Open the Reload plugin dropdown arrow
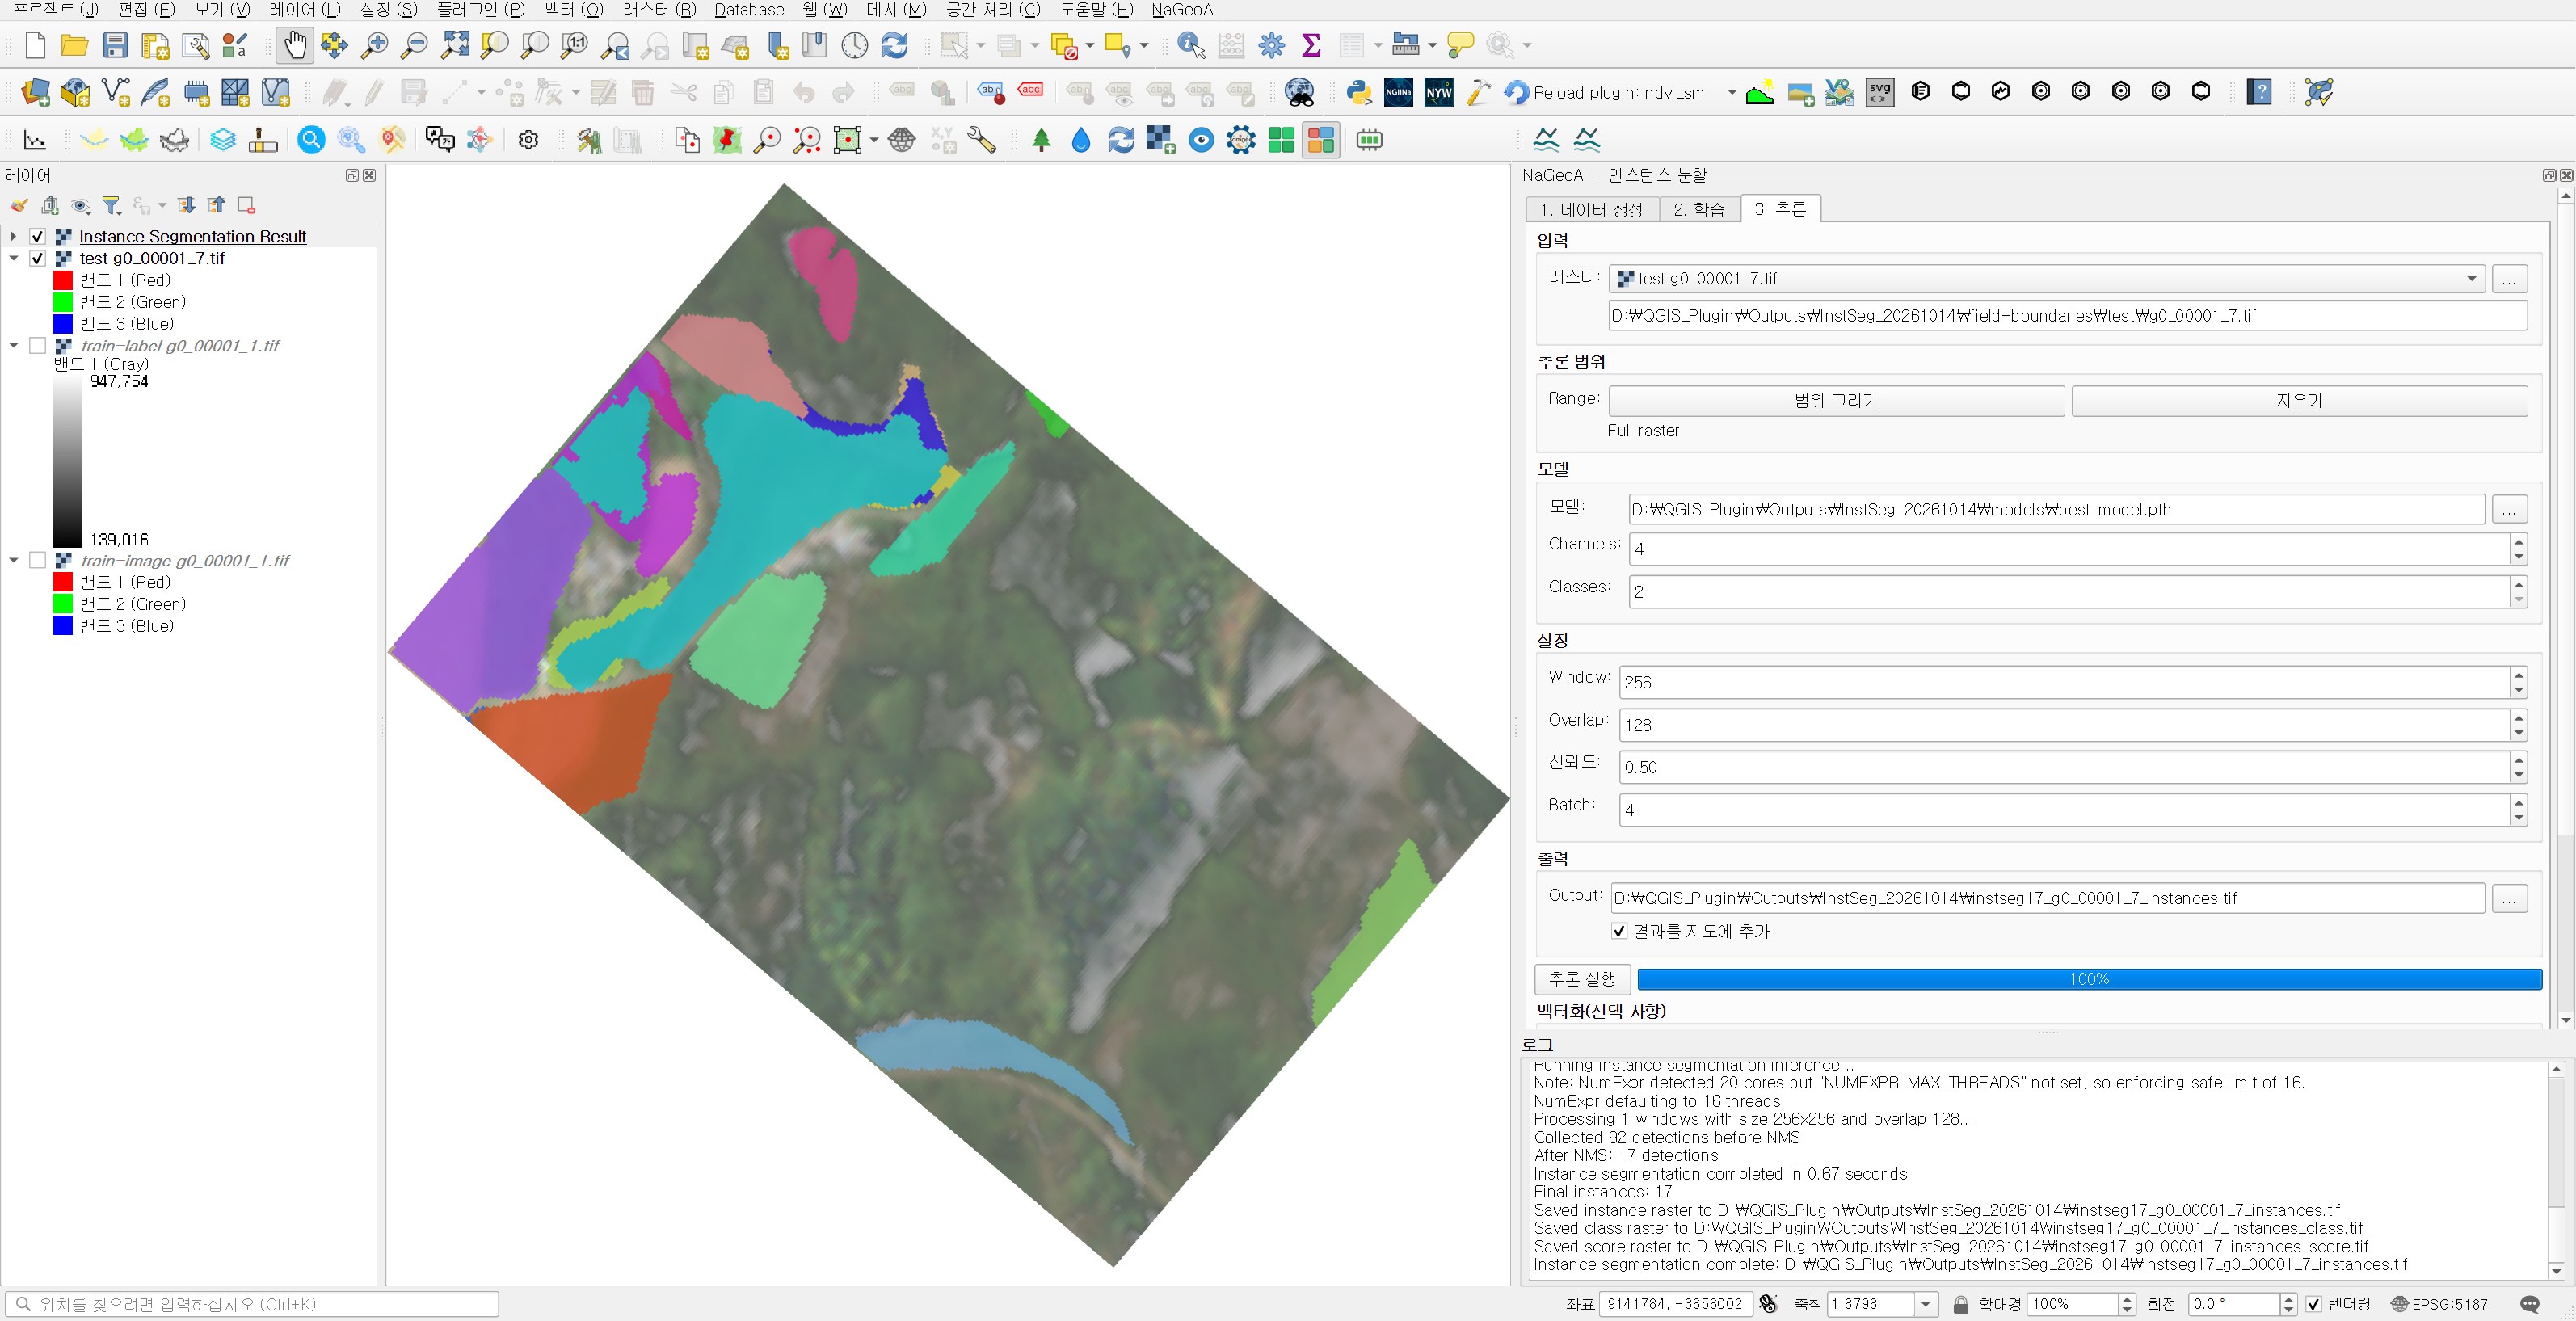Viewport: 2576px width, 1321px height. click(1731, 92)
